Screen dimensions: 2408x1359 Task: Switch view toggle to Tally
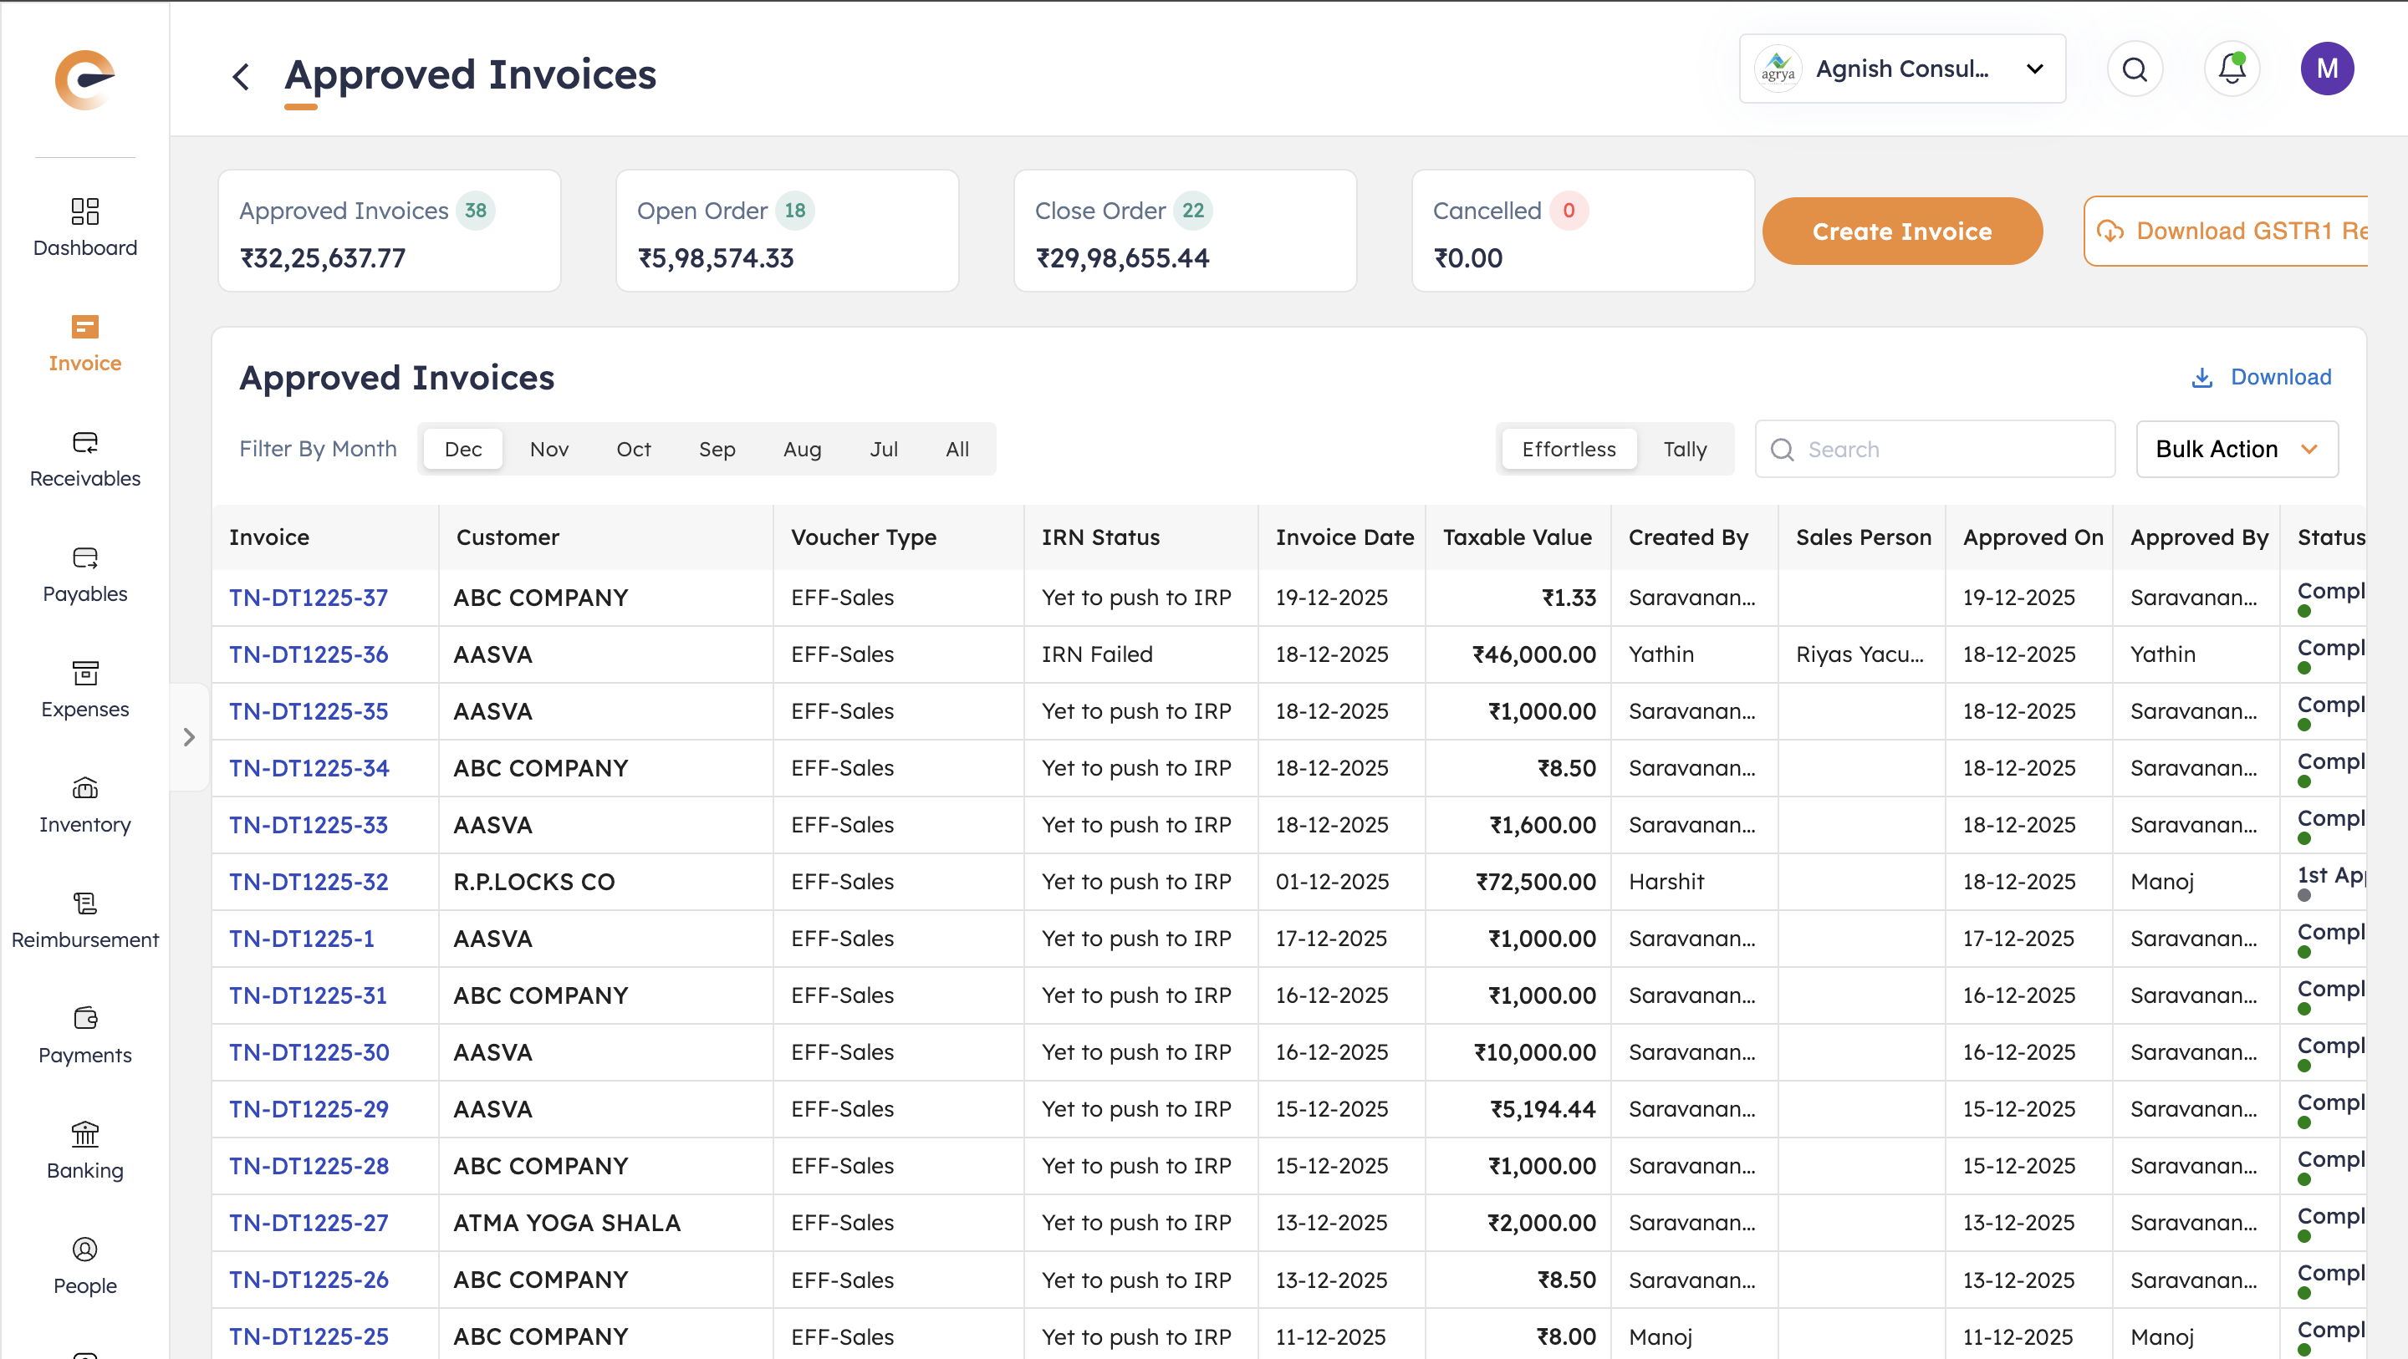(x=1685, y=450)
